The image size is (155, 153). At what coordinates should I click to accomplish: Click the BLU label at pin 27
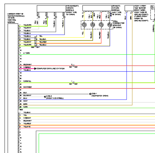(x=25, y=98)
